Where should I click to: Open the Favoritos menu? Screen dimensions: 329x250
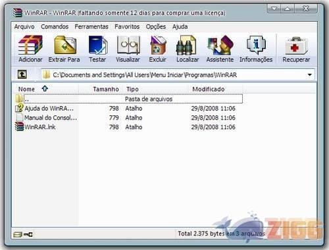[127, 27]
